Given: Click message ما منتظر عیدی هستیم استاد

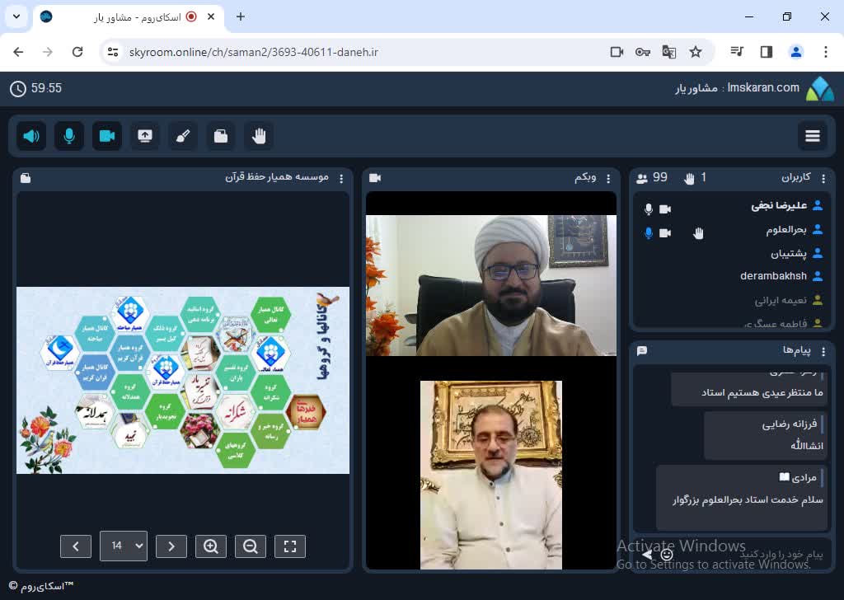Looking at the screenshot, I should (762, 393).
